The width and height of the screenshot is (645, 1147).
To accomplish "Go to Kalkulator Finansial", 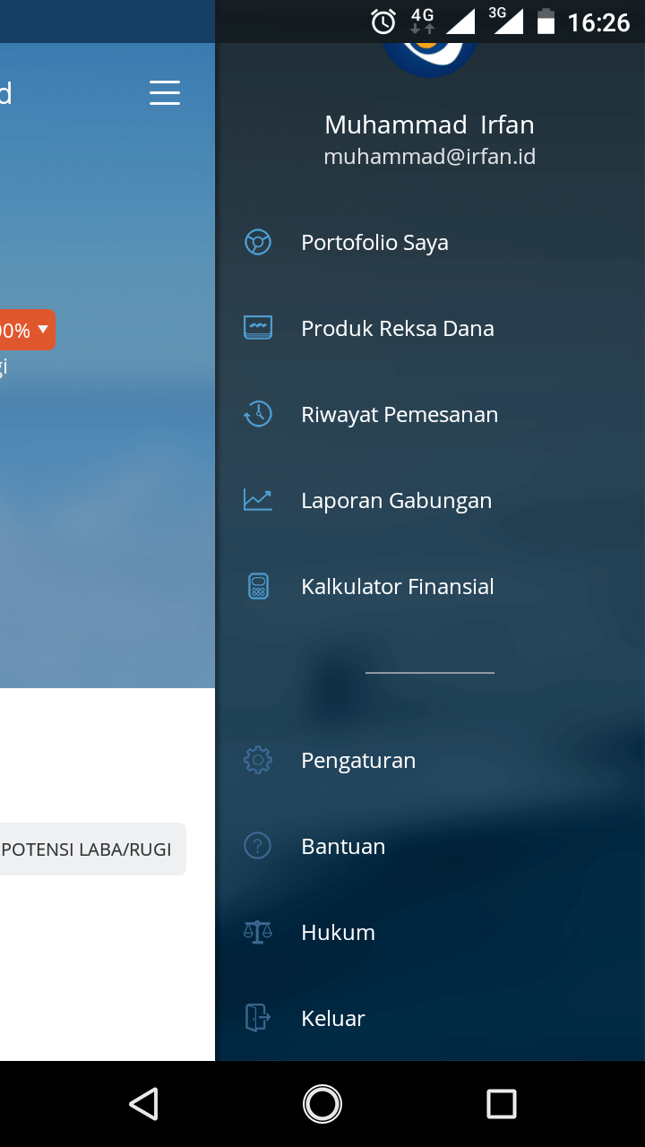I will (397, 587).
